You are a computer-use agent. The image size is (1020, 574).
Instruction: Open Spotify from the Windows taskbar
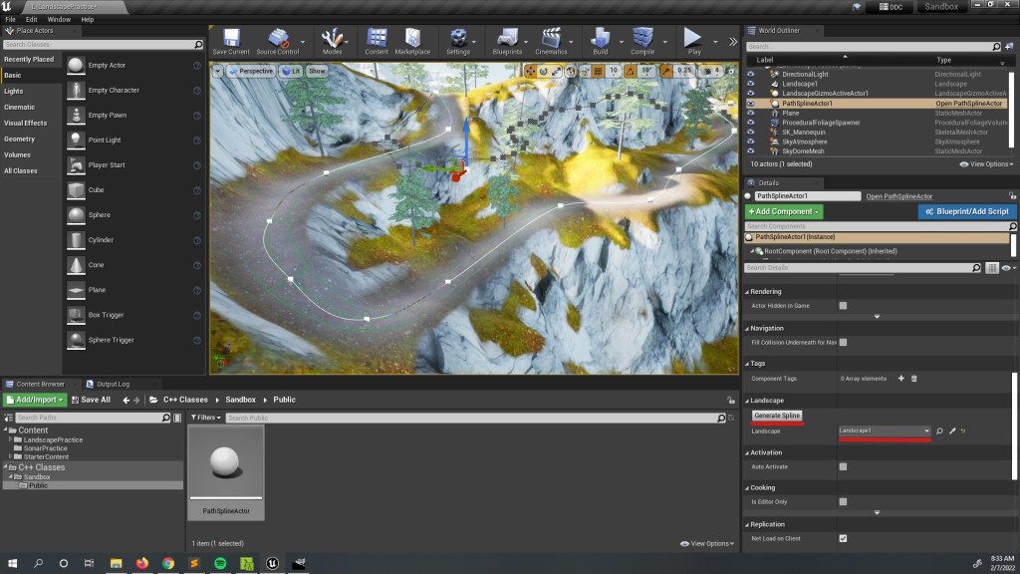click(220, 563)
